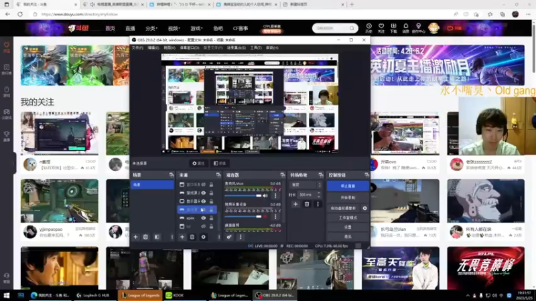Open OBS 帮助(H) menu
The image size is (536, 301).
point(272,47)
